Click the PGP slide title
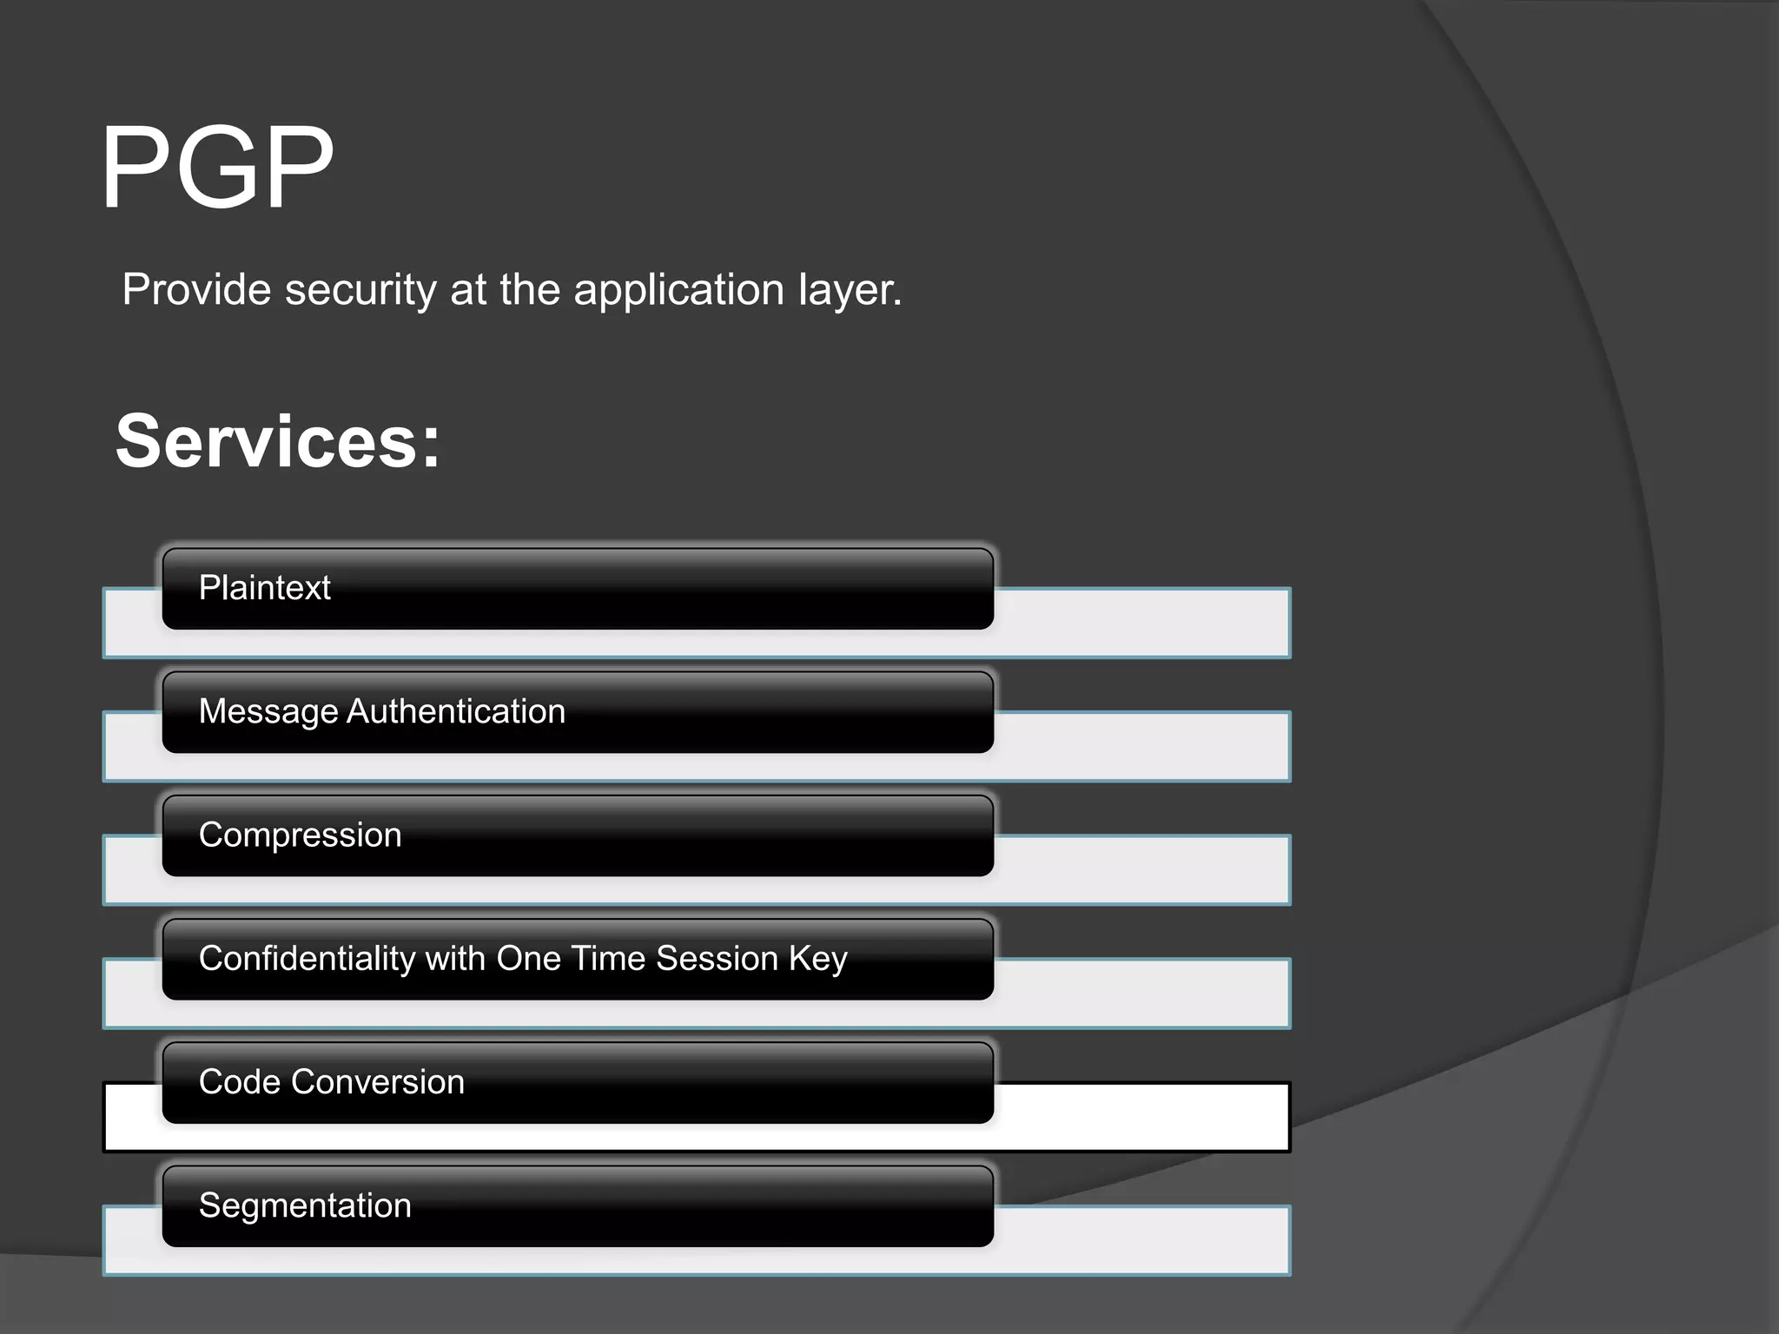This screenshot has height=1334, width=1779. pyautogui.click(x=218, y=167)
